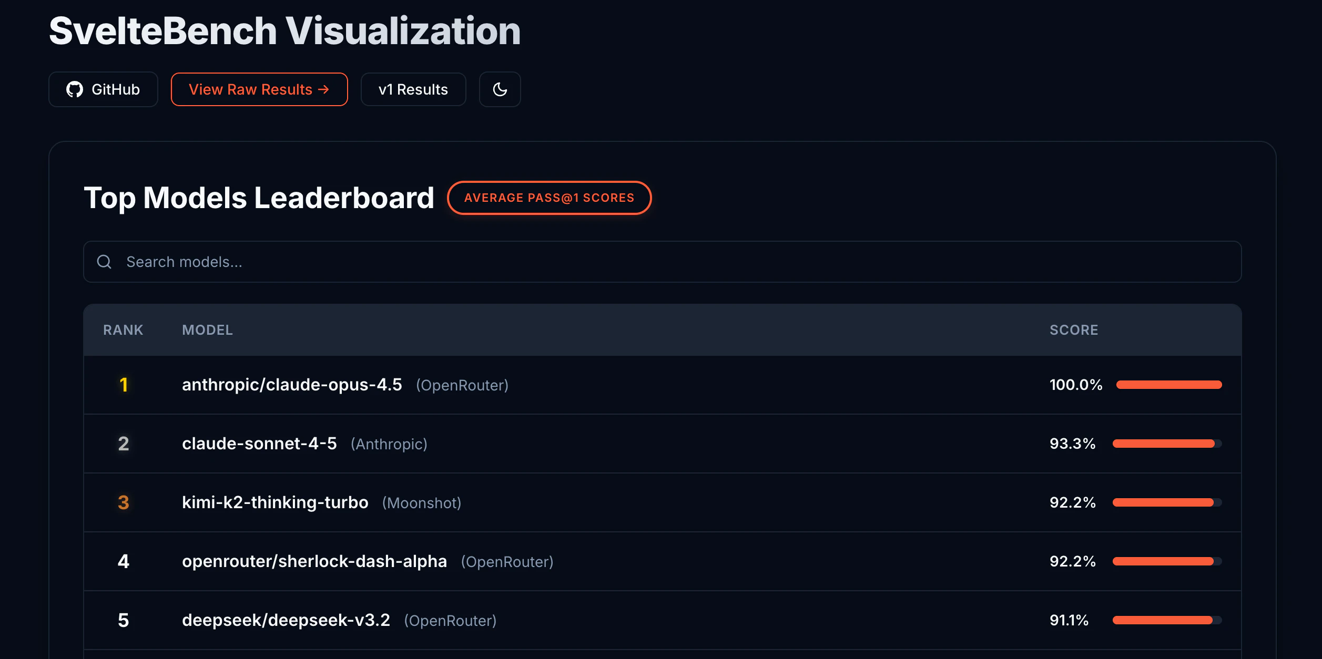Click claude-opus-4.5 score progress bar
The height and width of the screenshot is (659, 1322).
click(1169, 385)
